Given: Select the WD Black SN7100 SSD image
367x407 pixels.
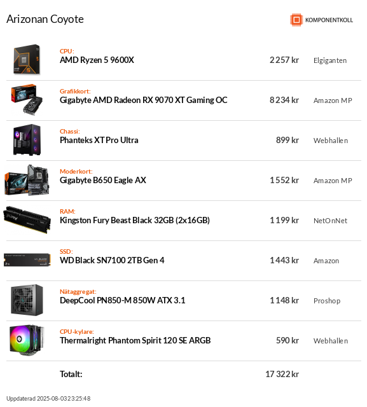Looking at the screenshot, I should [27, 260].
